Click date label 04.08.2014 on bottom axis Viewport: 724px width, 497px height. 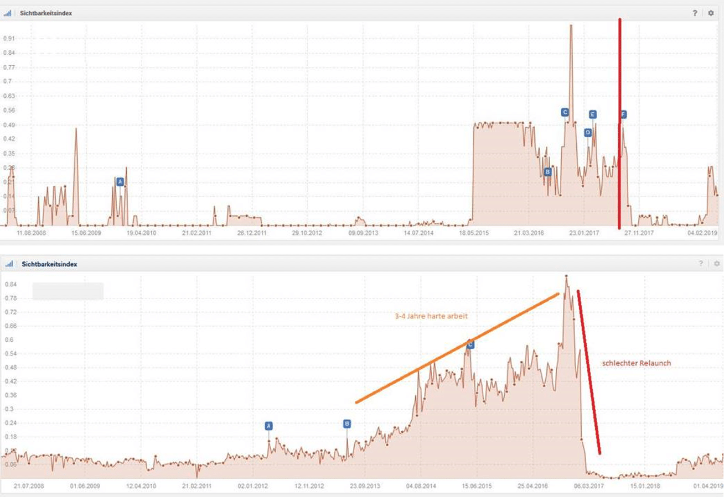[421, 486]
